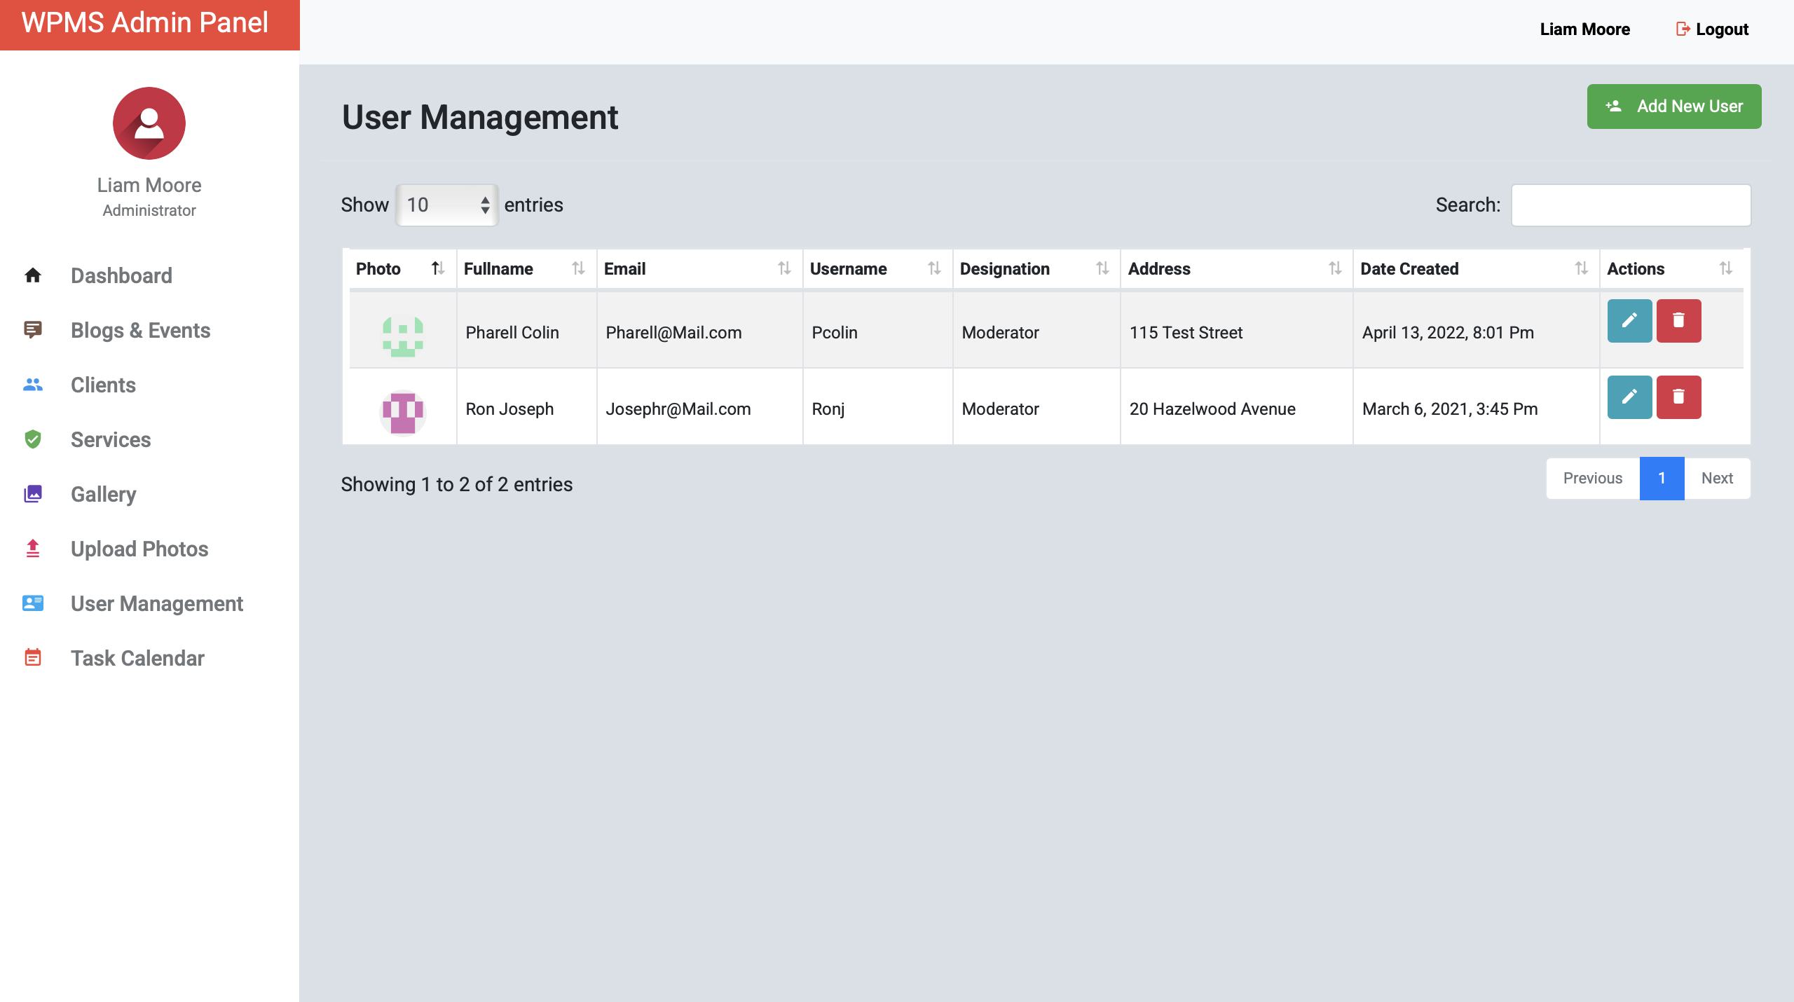Open Dashboard from sidebar menu
The width and height of the screenshot is (1794, 1002).
121,275
